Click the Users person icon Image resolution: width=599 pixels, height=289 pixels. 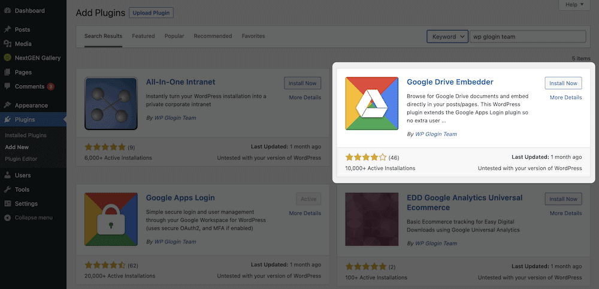[7, 176]
